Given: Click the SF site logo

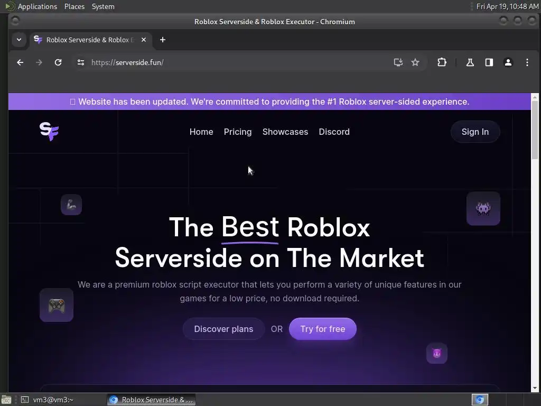Looking at the screenshot, I should pyautogui.click(x=49, y=132).
